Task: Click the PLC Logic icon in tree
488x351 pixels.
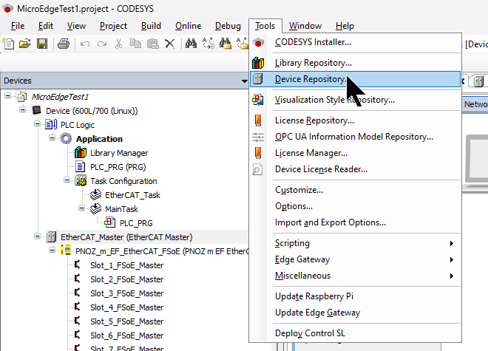Action: [x=51, y=124]
